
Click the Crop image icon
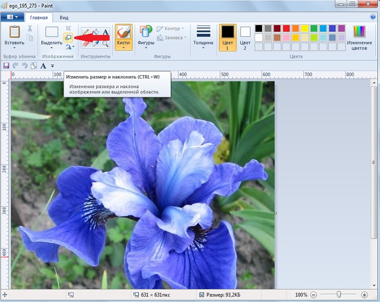(68, 28)
